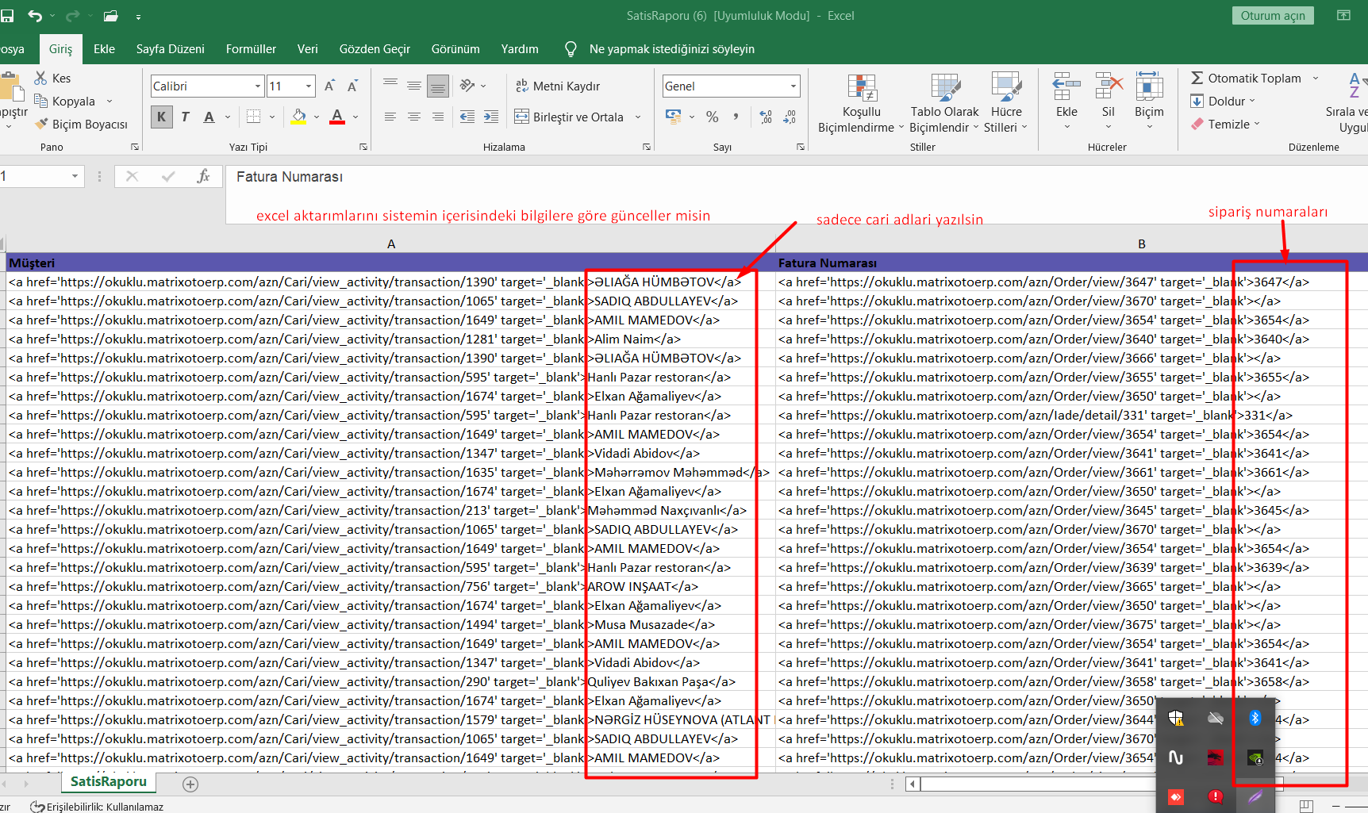Open the Calibri font name dropdown

coord(258,86)
